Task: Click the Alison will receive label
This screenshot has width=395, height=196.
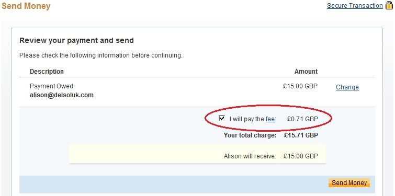Action: pyautogui.click(x=250, y=156)
